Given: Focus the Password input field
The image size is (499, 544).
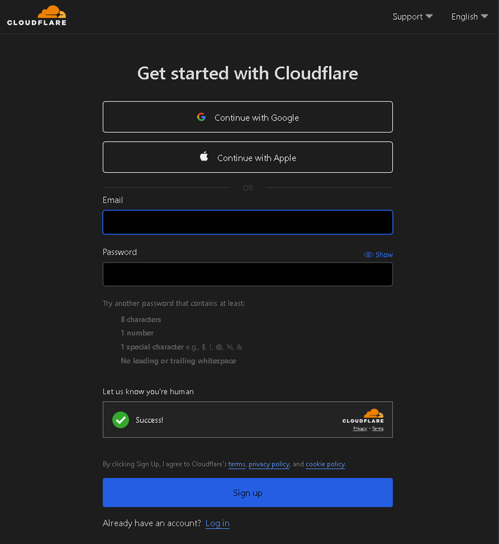Looking at the screenshot, I should tap(247, 274).
